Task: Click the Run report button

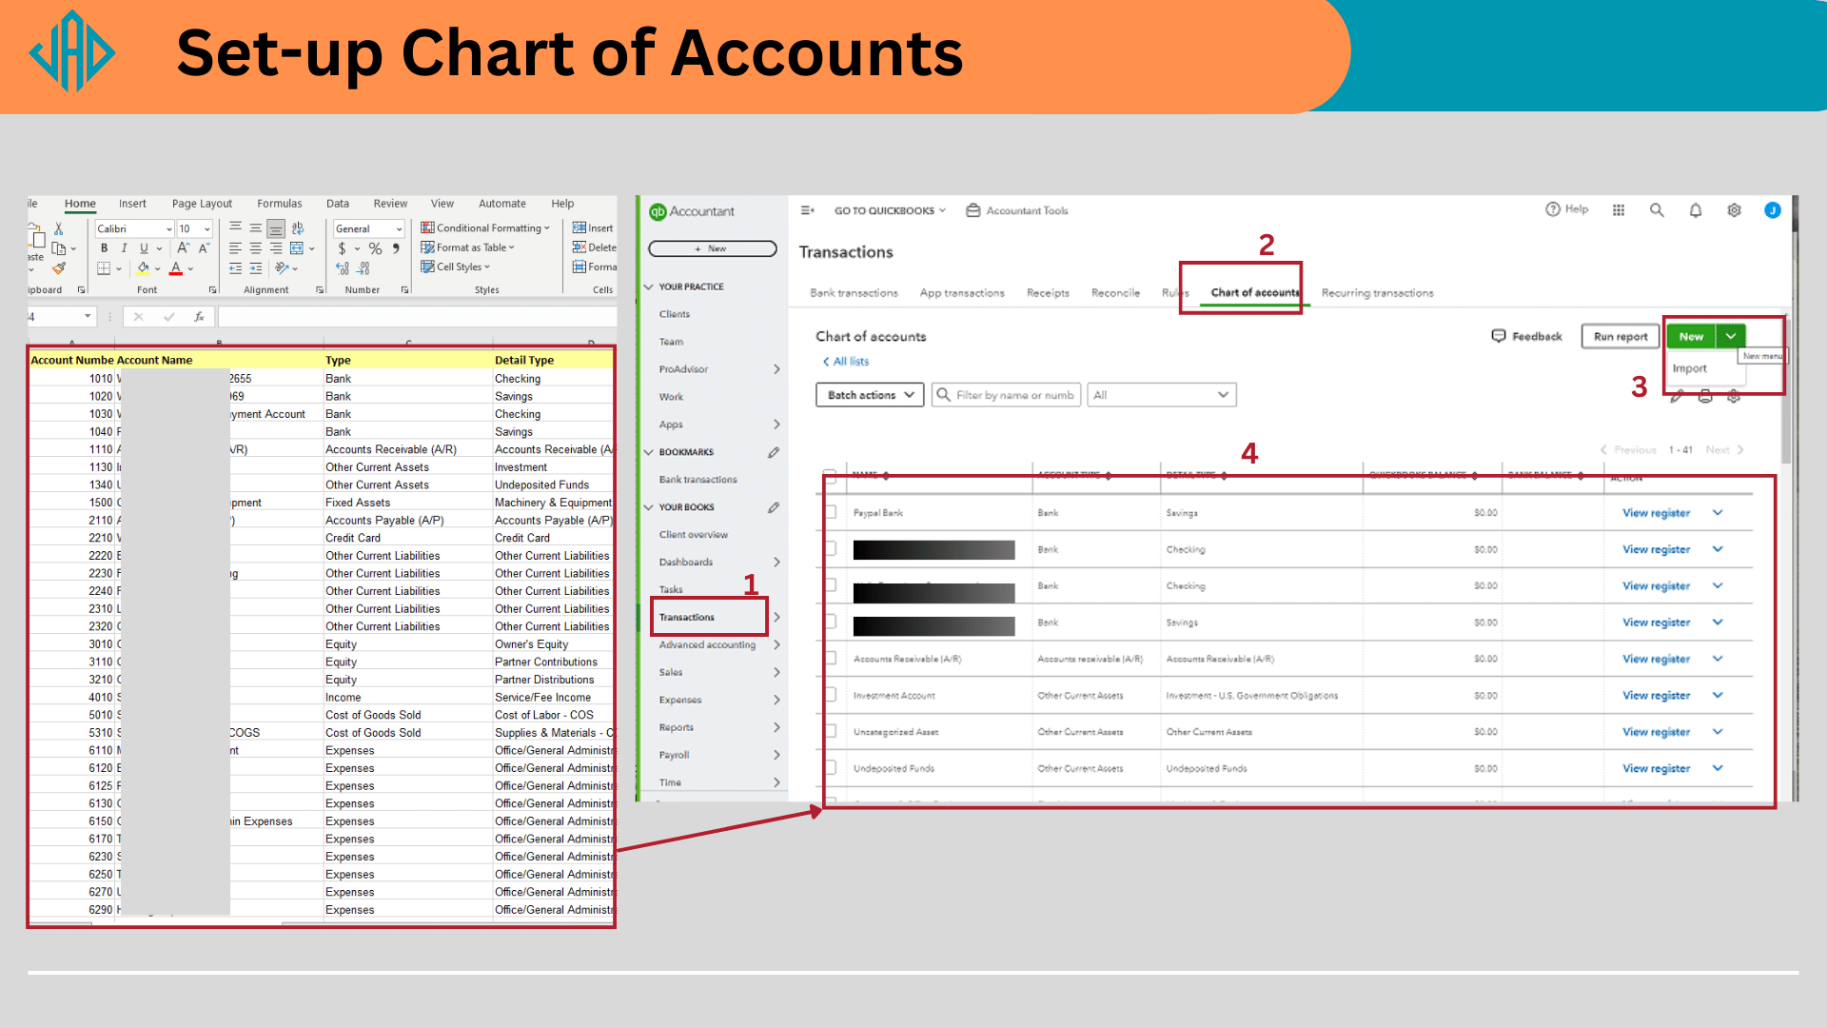Action: point(1621,336)
